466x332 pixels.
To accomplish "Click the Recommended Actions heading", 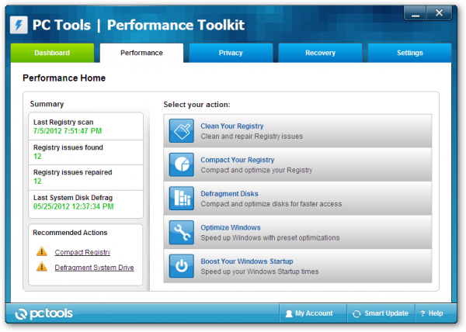I will click(70, 233).
